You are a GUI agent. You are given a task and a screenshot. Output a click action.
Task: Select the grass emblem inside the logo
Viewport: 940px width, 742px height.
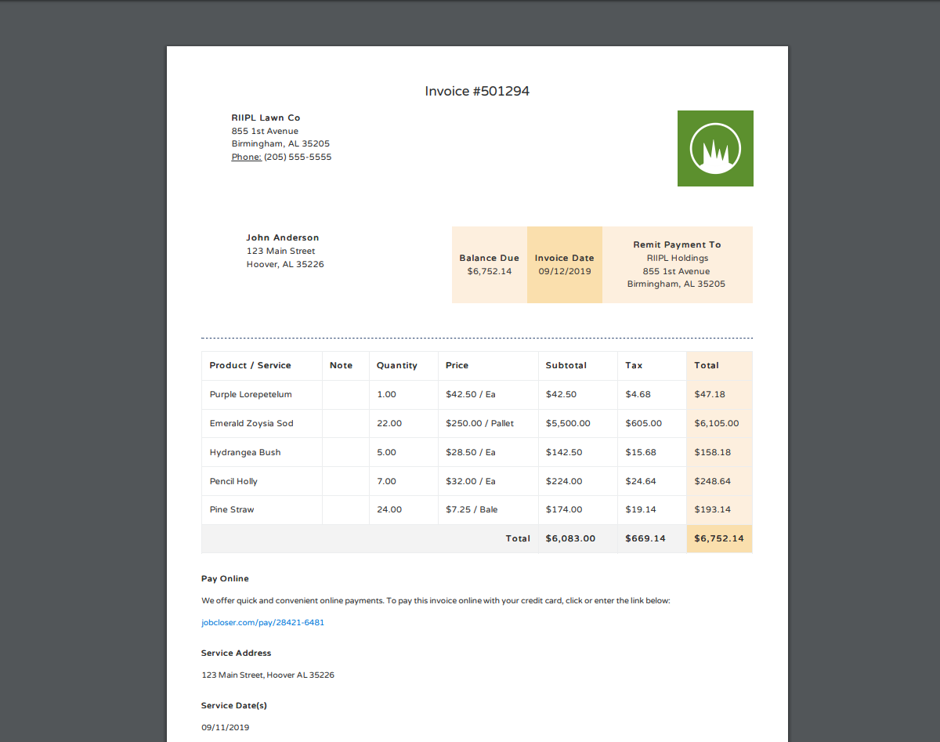[714, 148]
